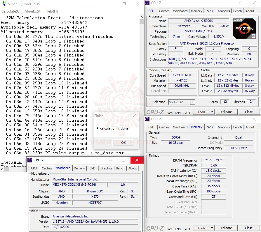Click the Memory CPU-Z window title icon
Image resolution: width=261 pixels, height=232 pixels.
(x=147, y=119)
